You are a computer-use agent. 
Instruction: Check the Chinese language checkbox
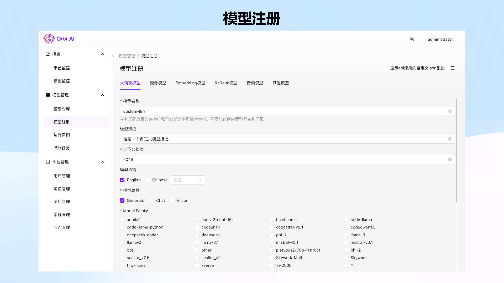click(148, 180)
